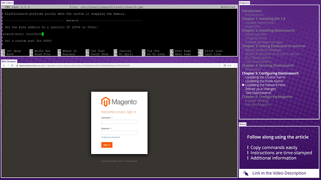This screenshot has height=180, width=321.
Task: Select the Update package manager entry
Action: point(264,42)
